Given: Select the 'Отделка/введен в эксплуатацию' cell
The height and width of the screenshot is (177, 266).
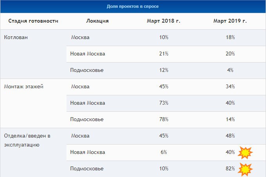Looking at the screenshot, I should (27, 140).
